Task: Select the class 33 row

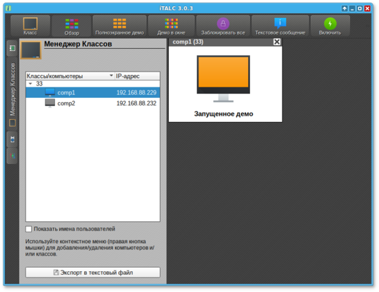Action: (x=93, y=83)
